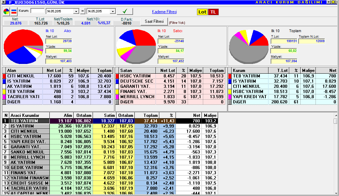Click the close X icon in title bar
This screenshot has height=196, width=339.
(x=3, y=2)
